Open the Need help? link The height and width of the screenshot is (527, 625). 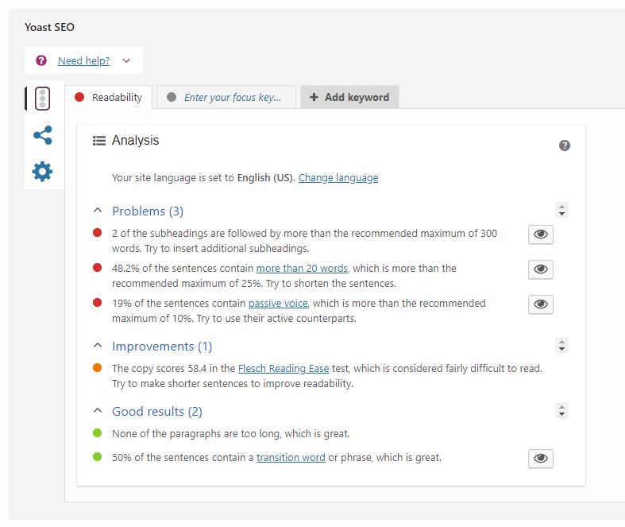(83, 60)
